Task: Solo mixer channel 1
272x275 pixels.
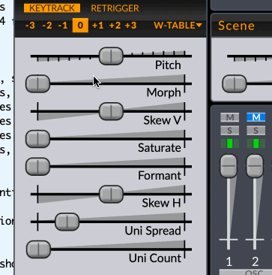Action: (230, 130)
